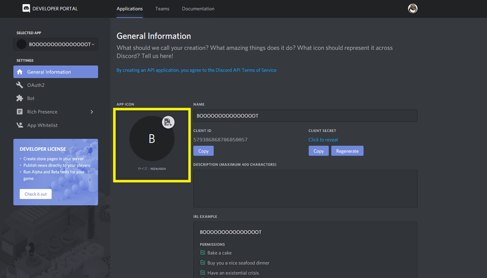The width and height of the screenshot is (487, 278).
Task: Click the Description text area
Action: point(306,189)
